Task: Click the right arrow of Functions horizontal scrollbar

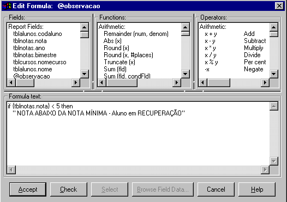Action: pos(177,83)
